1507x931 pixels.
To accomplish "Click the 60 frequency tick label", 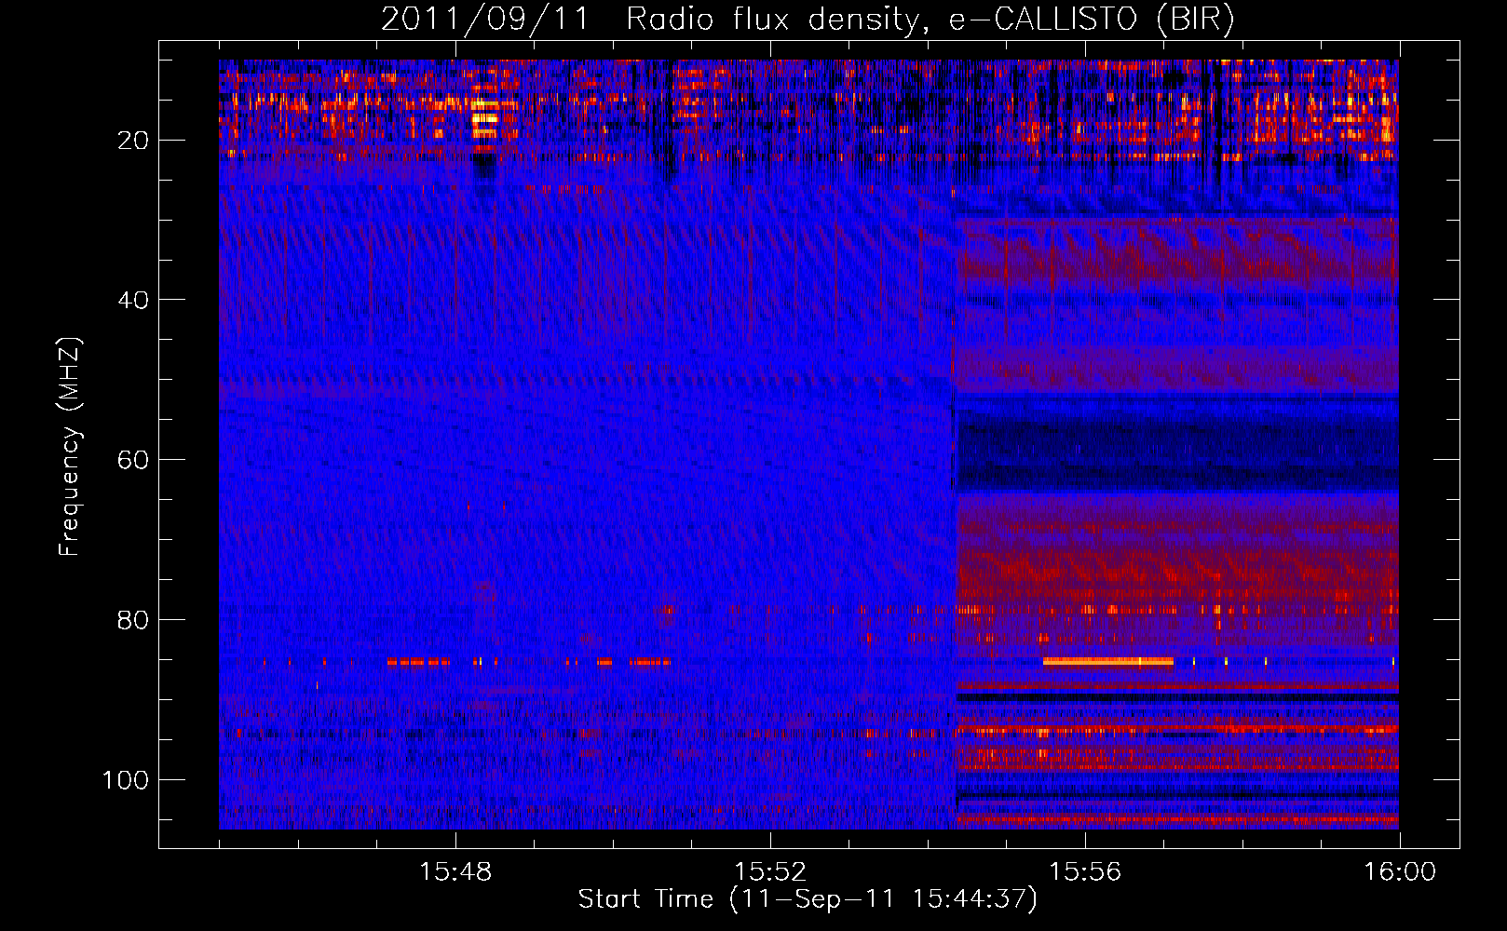I will (134, 460).
